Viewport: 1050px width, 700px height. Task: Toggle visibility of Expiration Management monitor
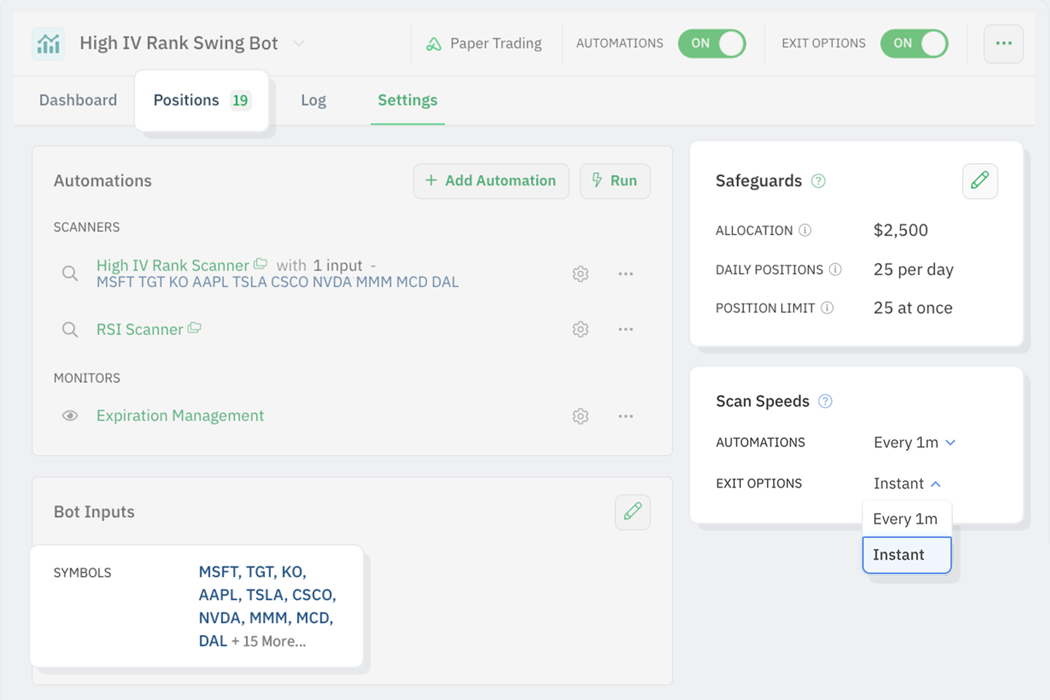[x=70, y=416]
